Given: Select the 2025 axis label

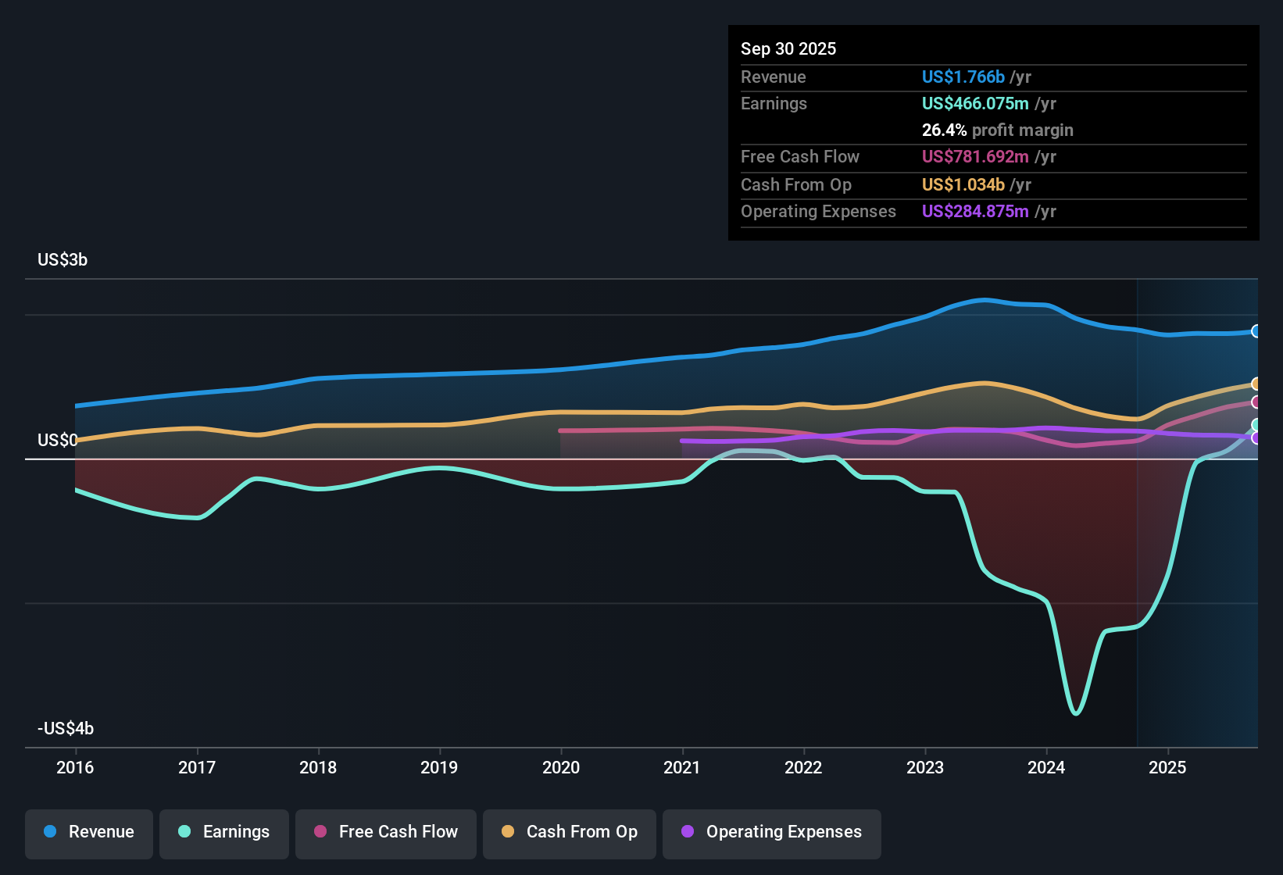Looking at the screenshot, I should coord(1167,768).
